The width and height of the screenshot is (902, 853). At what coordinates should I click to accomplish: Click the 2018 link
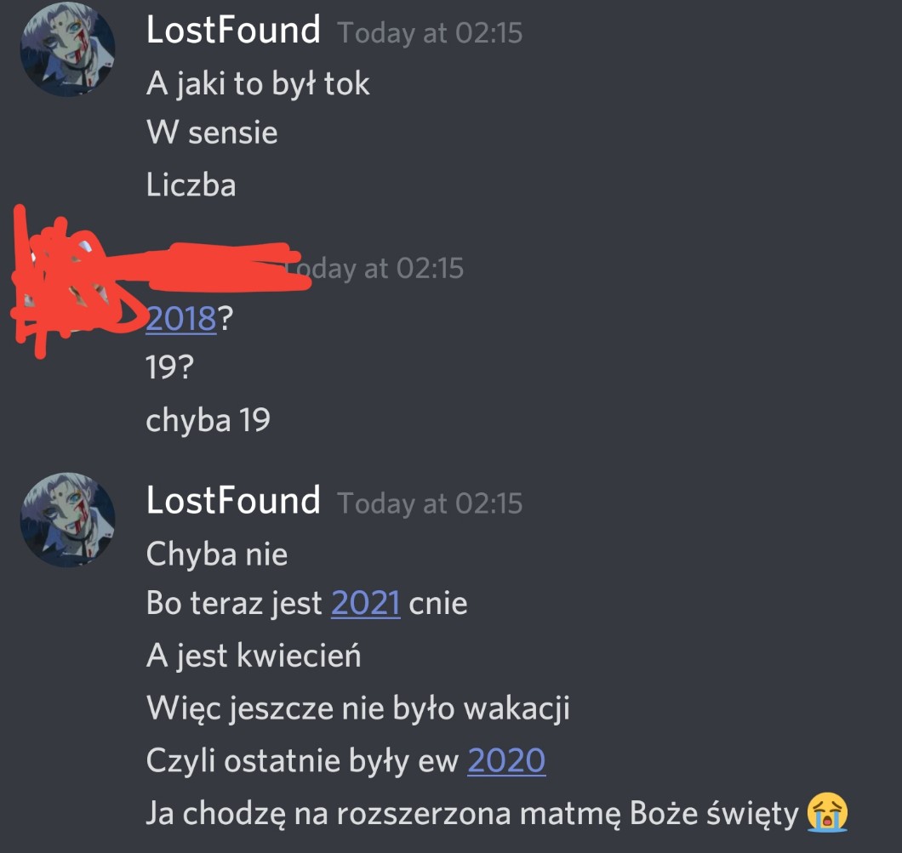coord(181,318)
